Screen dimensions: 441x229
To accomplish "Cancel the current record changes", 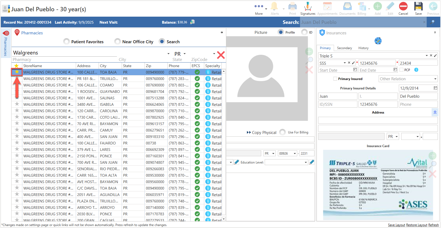I will point(403,9).
